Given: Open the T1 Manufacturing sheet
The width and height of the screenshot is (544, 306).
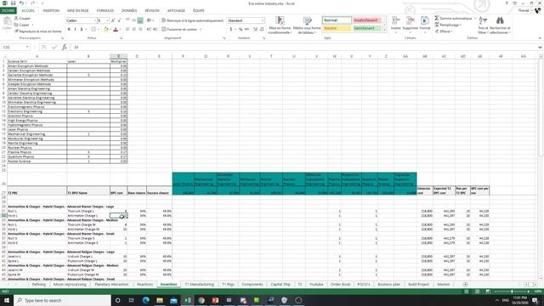Looking at the screenshot, I should coord(199,284).
